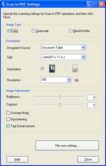Viewport: 106px width, 166px height.
Task: Click the scanner icon in title bar
Action: pyautogui.click(x=3, y=4)
